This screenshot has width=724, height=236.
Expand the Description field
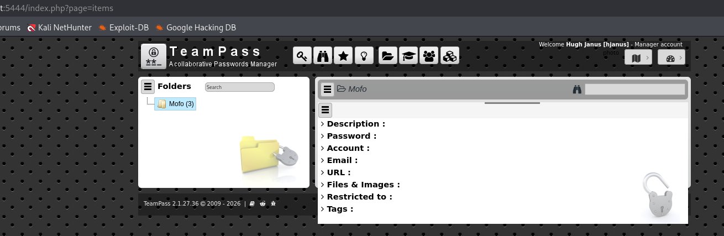click(x=353, y=124)
